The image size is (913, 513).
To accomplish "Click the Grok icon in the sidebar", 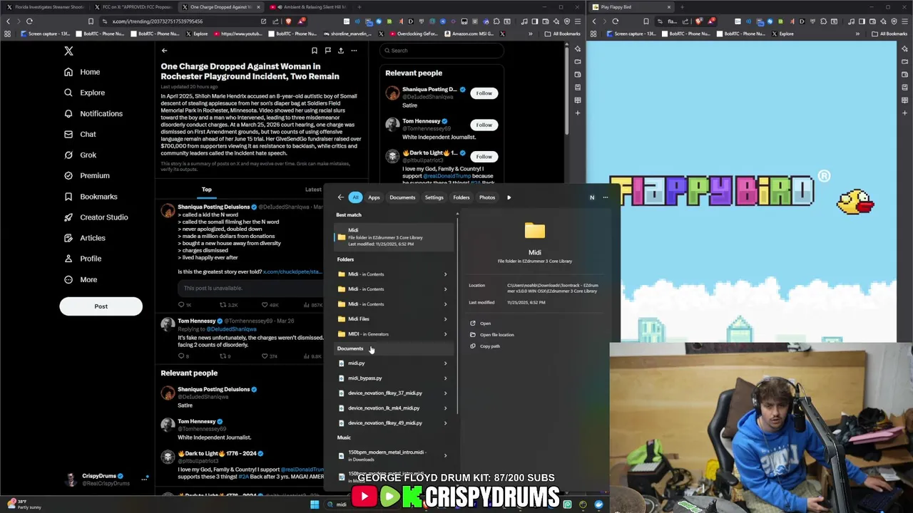I will click(x=68, y=155).
